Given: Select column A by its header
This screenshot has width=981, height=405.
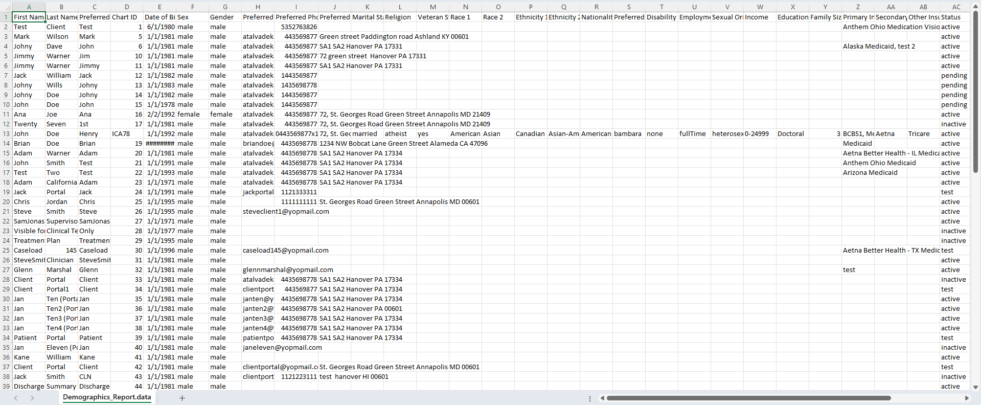Looking at the screenshot, I should tap(29, 7).
